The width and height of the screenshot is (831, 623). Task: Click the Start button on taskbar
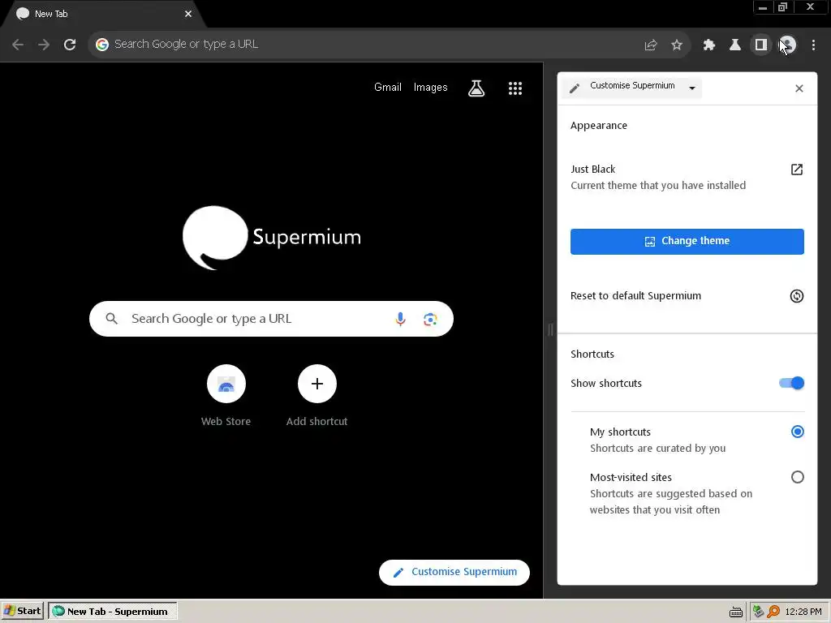coord(22,612)
